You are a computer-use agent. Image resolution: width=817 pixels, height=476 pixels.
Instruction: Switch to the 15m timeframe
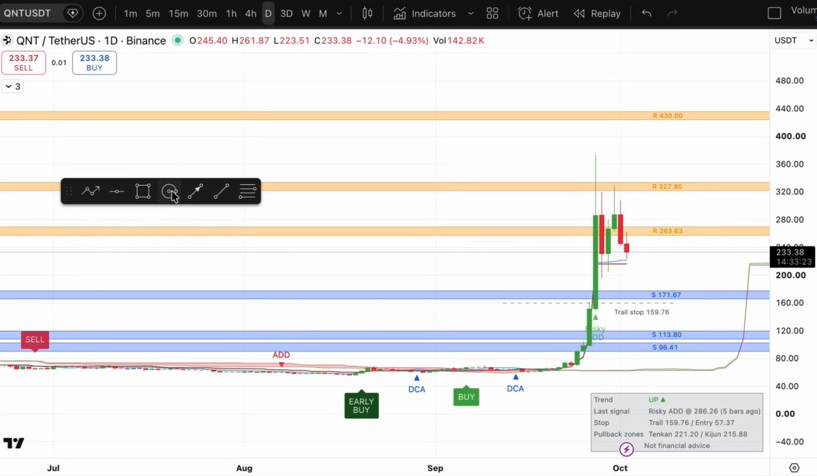178,13
